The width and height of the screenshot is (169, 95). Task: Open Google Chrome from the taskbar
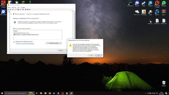pos(50,93)
